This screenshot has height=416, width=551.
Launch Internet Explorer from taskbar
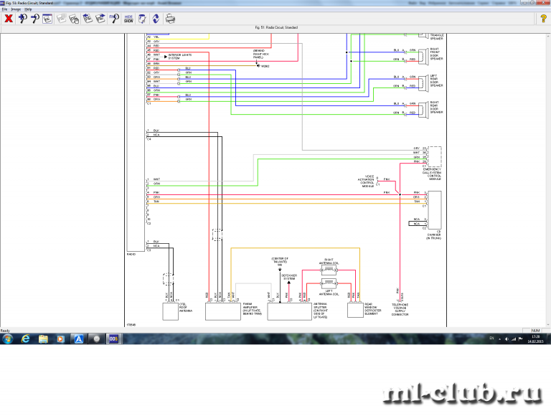pos(27,338)
